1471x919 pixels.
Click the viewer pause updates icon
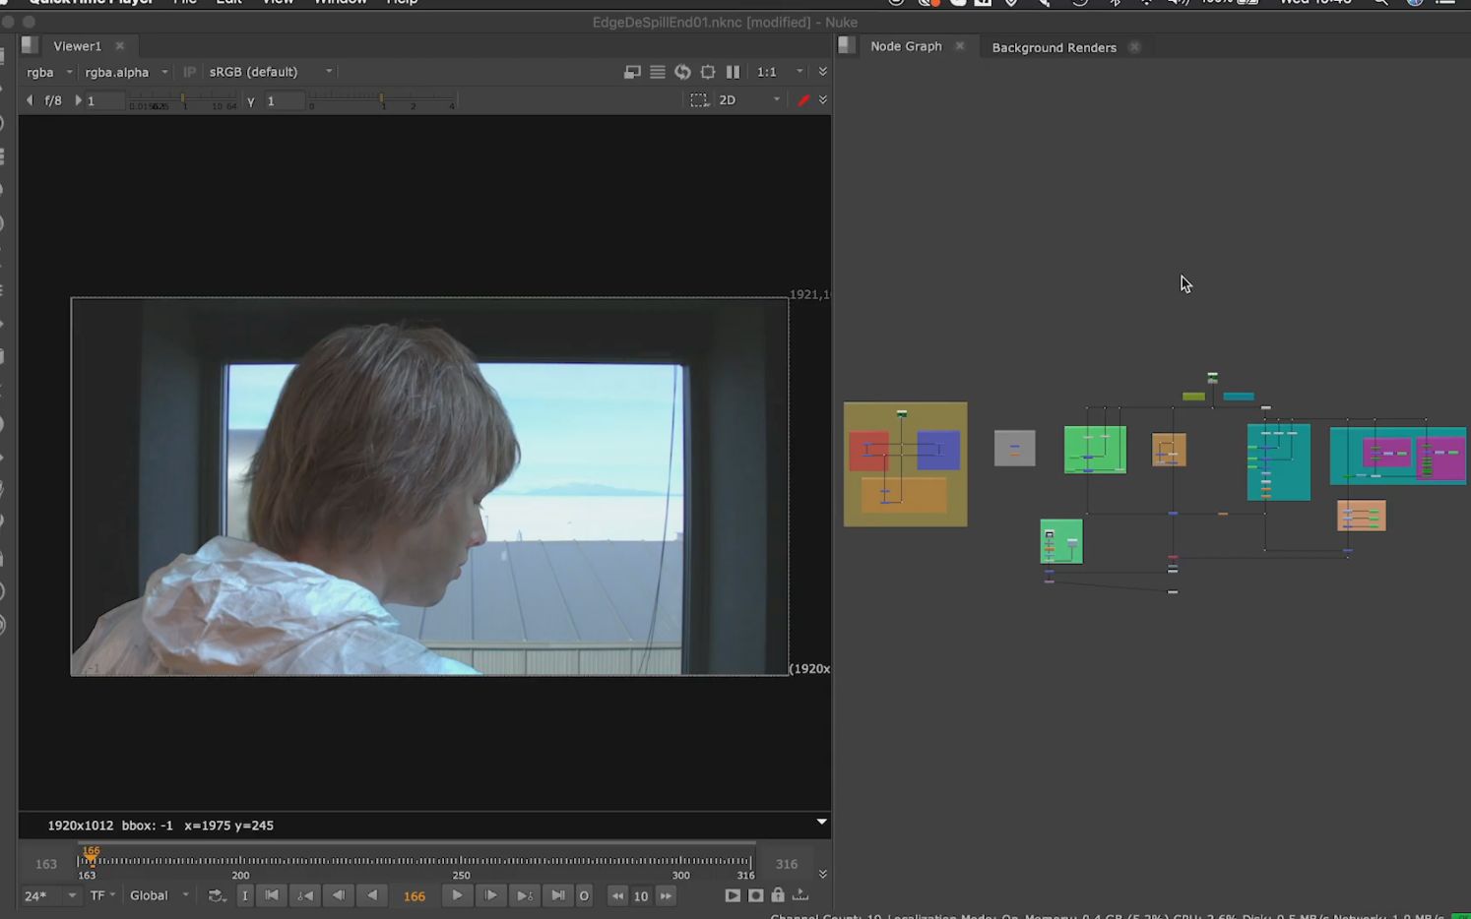[x=733, y=72]
